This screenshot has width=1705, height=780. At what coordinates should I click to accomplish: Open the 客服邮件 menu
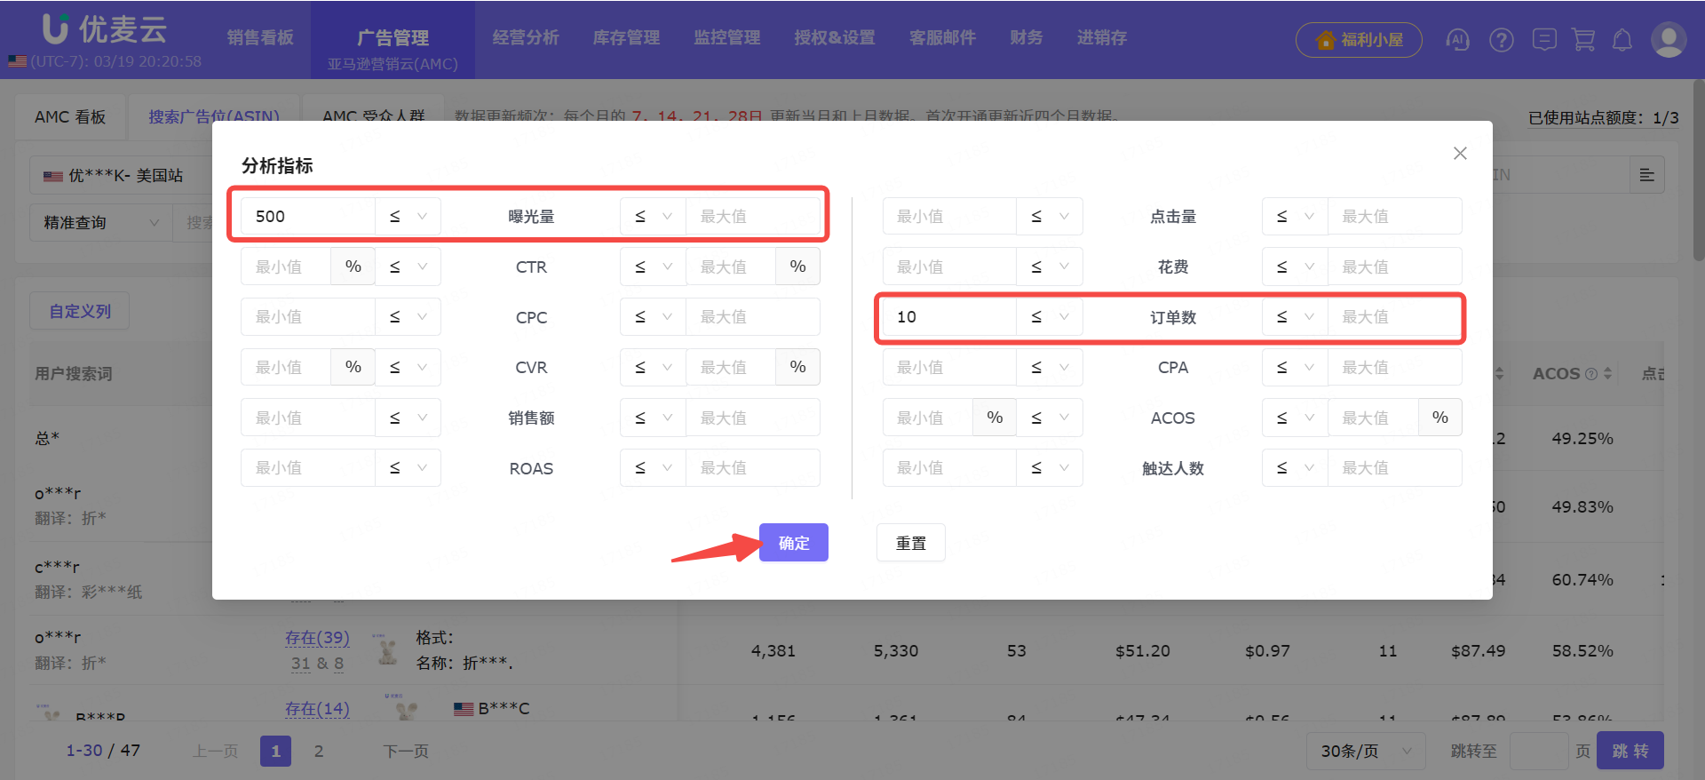click(942, 37)
